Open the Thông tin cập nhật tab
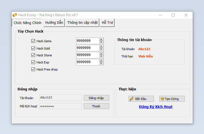Image resolution: width=204 pixels, height=134 pixels. tap(82, 23)
